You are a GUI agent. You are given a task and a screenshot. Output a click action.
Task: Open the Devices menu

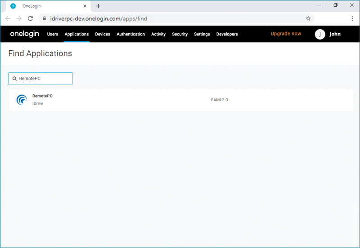(x=103, y=34)
